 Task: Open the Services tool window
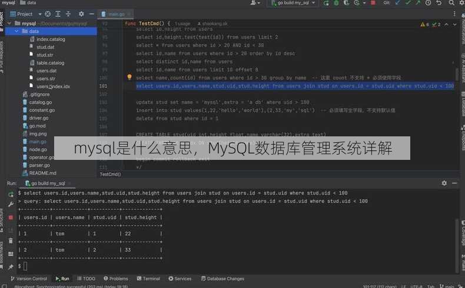(x=180, y=279)
